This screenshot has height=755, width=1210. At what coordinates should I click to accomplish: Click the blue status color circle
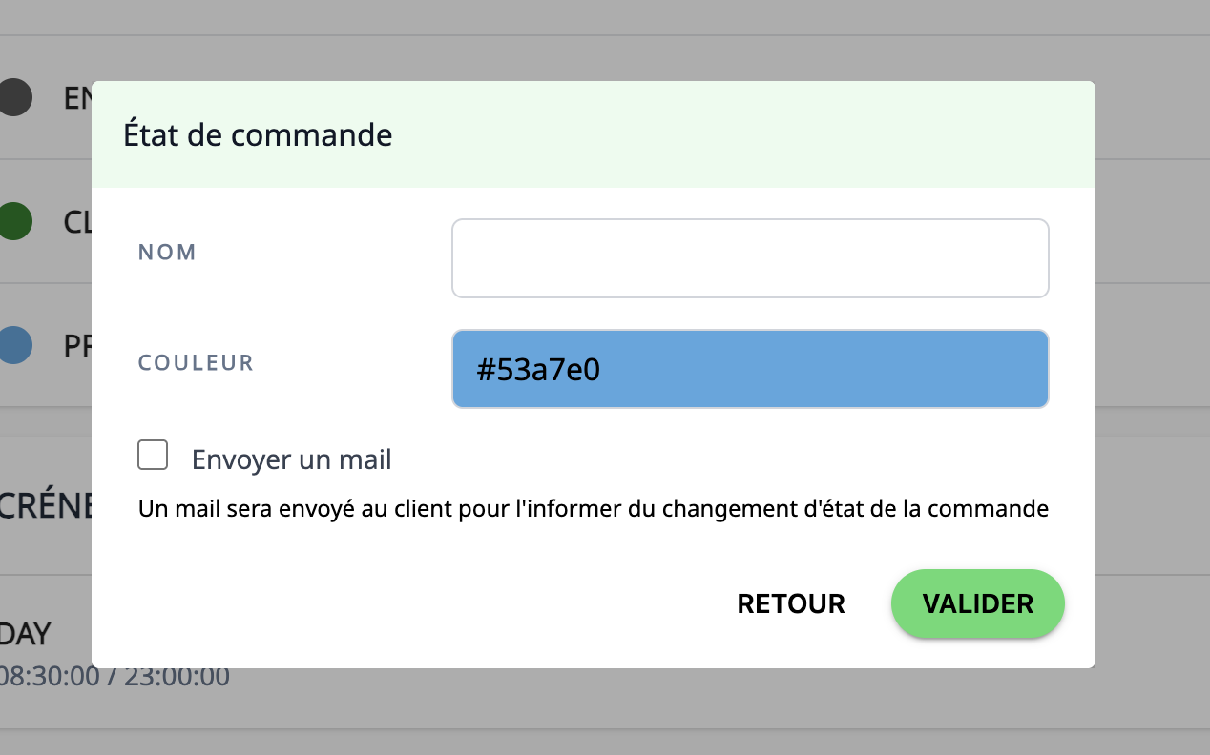15,345
